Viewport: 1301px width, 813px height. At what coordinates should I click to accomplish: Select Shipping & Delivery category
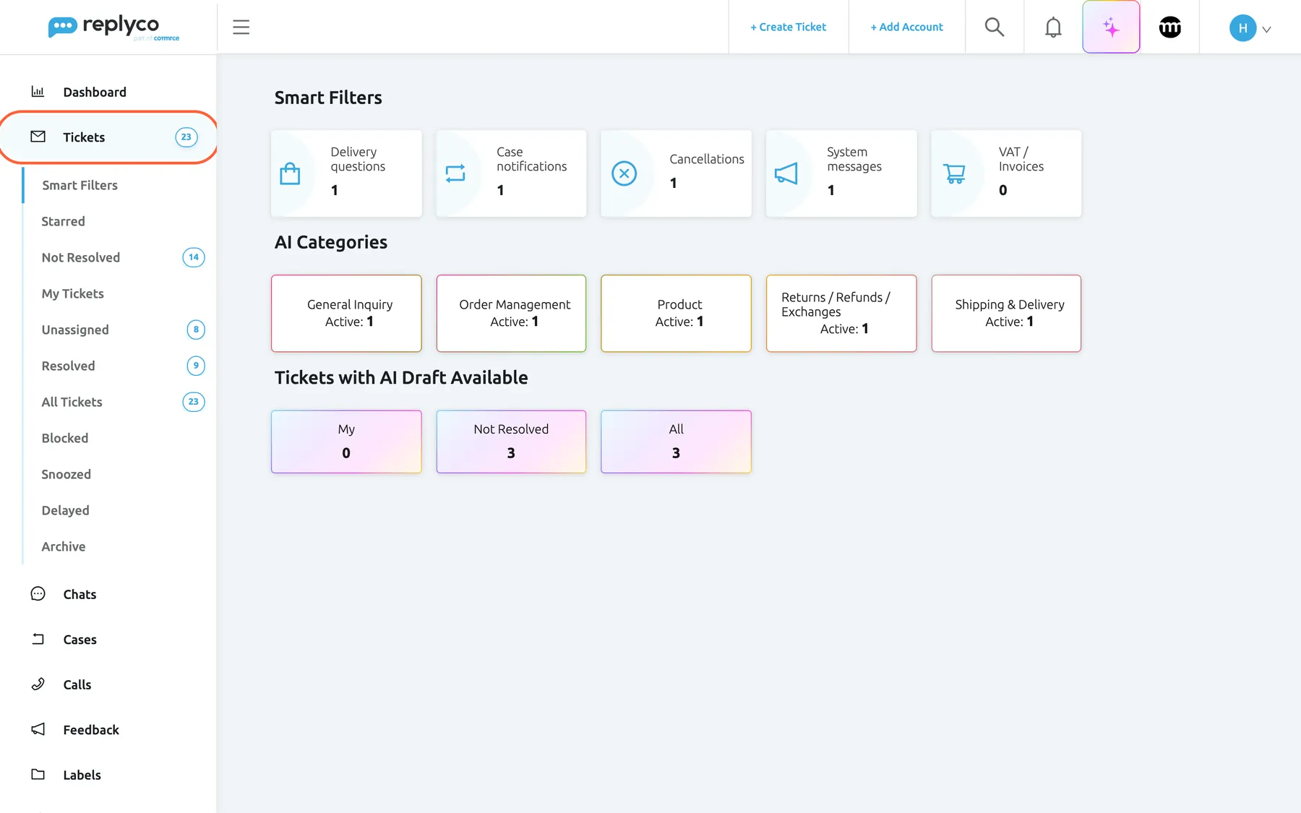[1006, 313]
